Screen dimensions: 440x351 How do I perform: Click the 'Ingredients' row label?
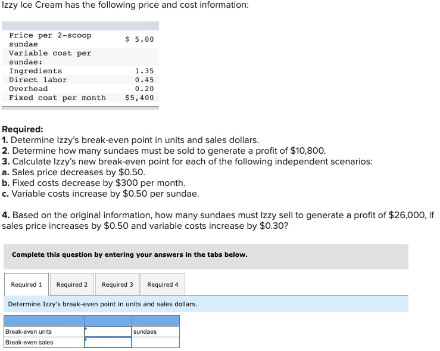(x=35, y=71)
